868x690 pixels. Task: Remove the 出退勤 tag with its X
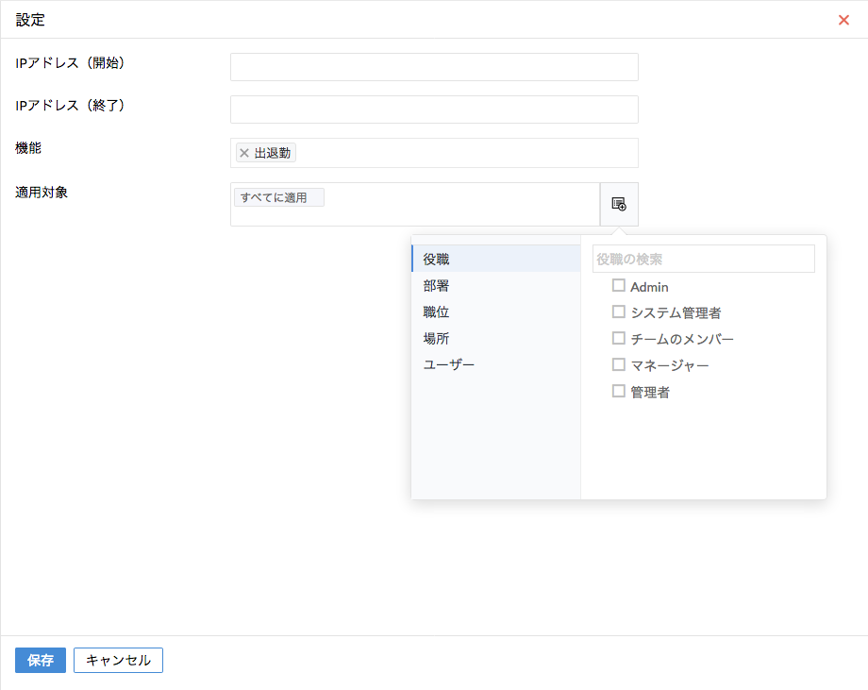coord(244,153)
